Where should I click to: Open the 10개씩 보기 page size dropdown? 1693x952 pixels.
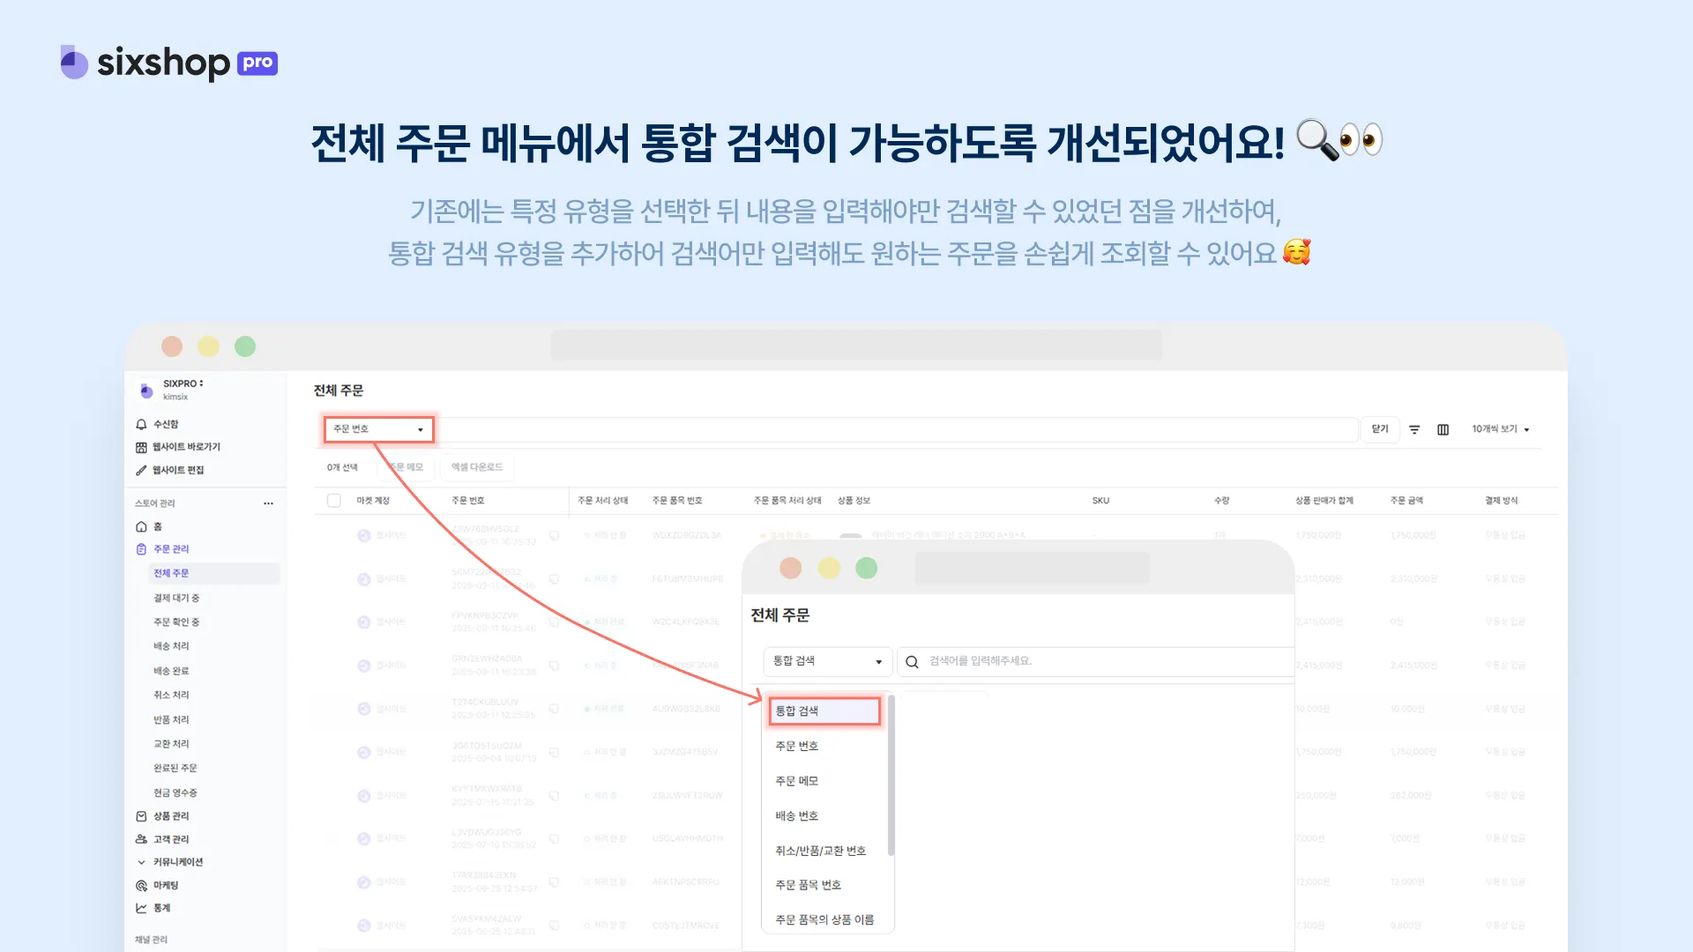click(x=1500, y=429)
